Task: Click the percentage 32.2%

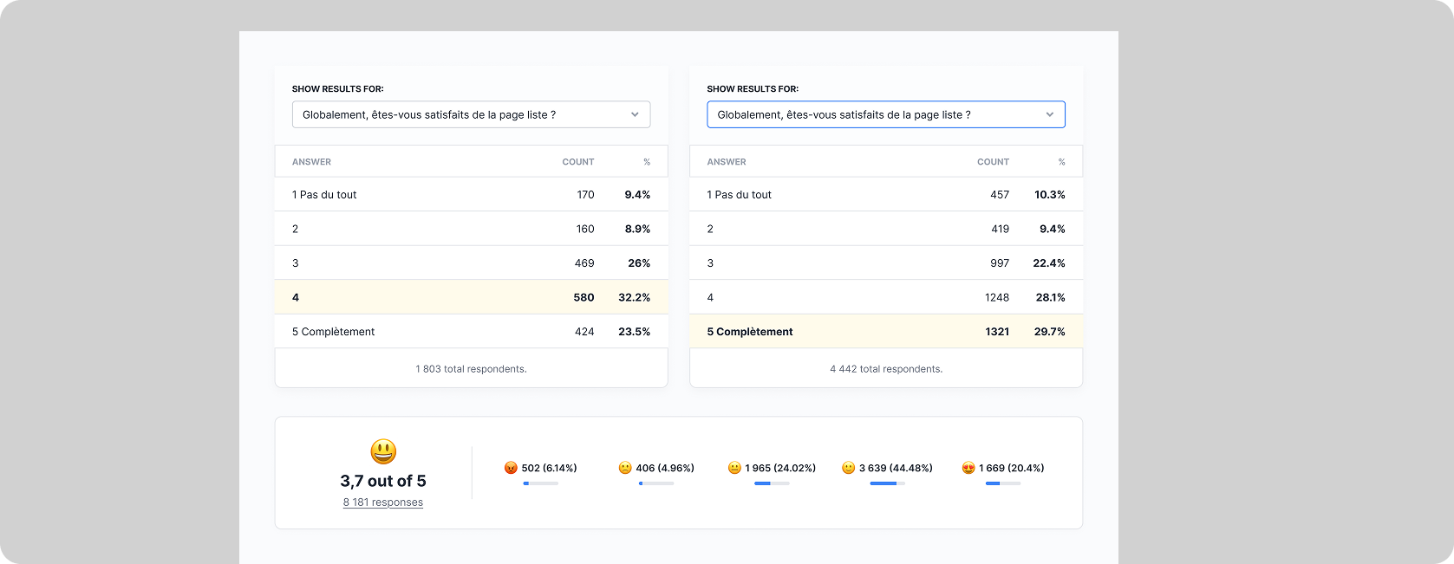Action: 634,297
